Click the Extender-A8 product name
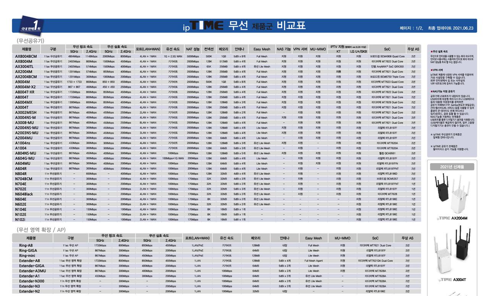 (x=29, y=260)
